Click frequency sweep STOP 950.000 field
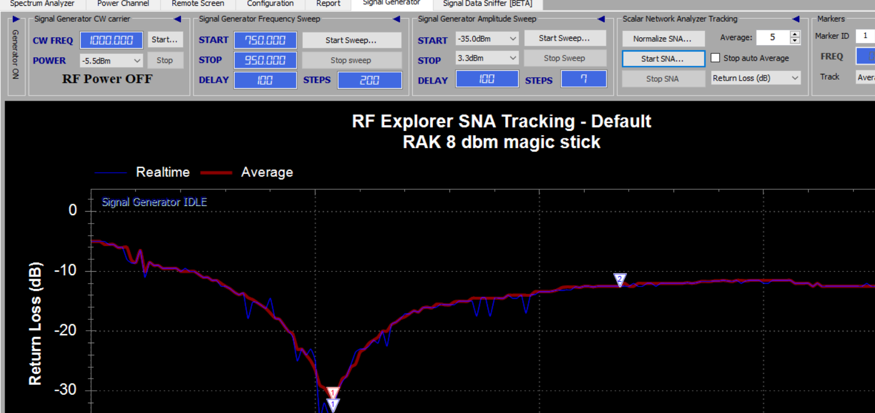This screenshot has height=413, width=875. click(265, 60)
